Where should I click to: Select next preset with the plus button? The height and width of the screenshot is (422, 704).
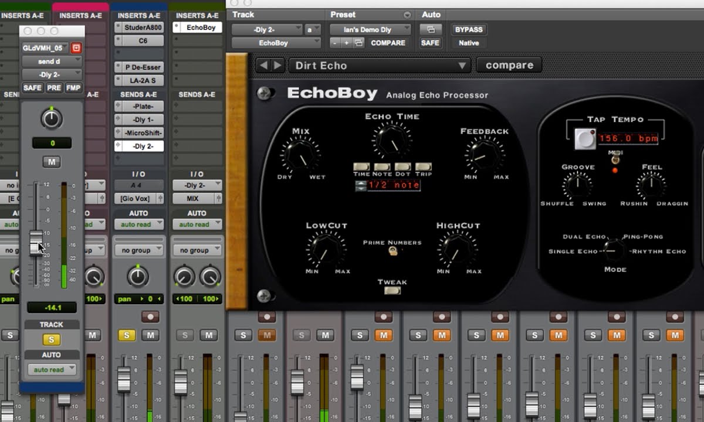click(x=346, y=43)
